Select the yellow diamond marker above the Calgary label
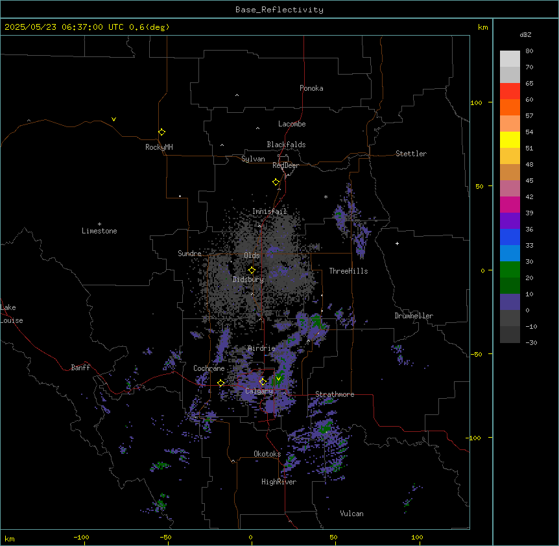The image size is (559, 546). 263,382
